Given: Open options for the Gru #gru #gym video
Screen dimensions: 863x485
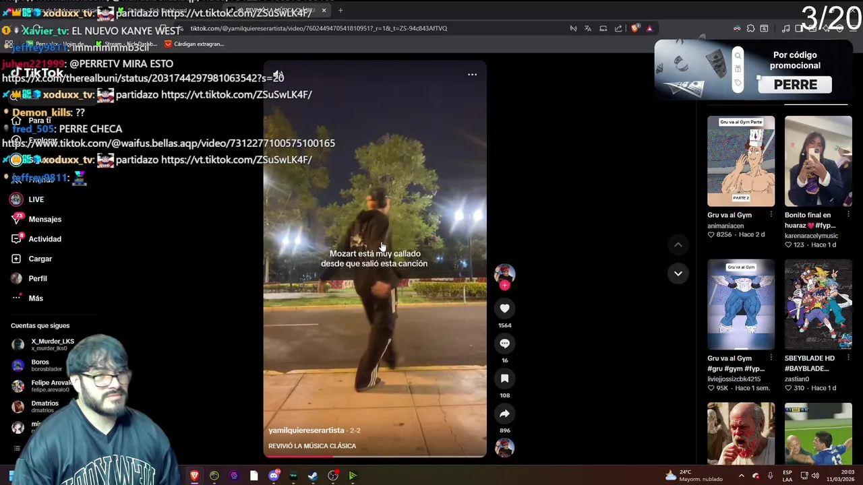Looking at the screenshot, I should (771, 358).
